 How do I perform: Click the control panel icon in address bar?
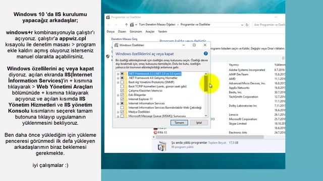pos(132,25)
